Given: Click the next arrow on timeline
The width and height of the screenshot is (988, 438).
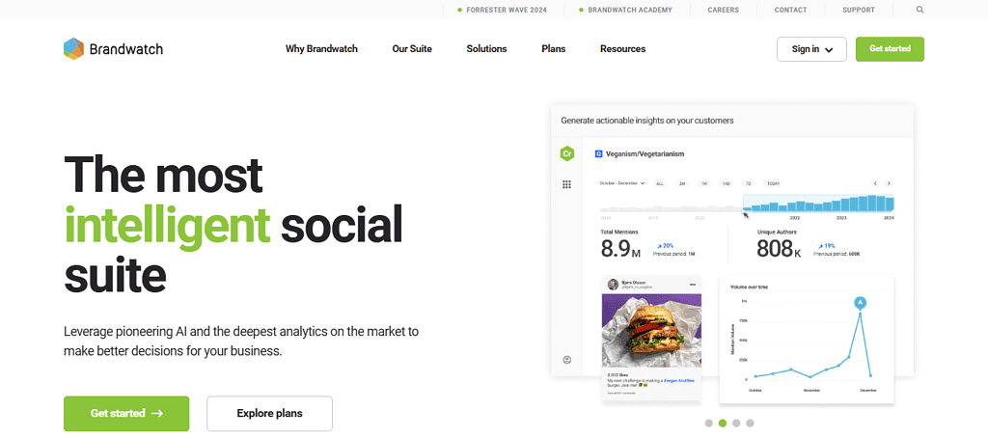Looking at the screenshot, I should (889, 183).
